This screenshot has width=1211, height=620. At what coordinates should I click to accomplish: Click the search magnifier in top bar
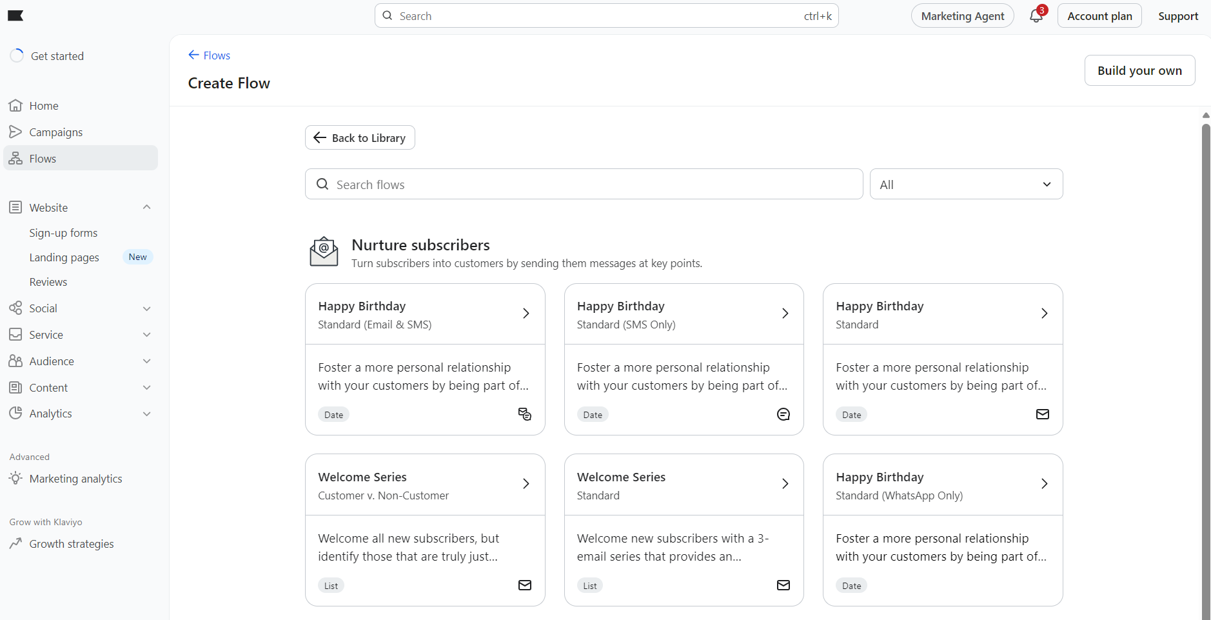coord(388,15)
